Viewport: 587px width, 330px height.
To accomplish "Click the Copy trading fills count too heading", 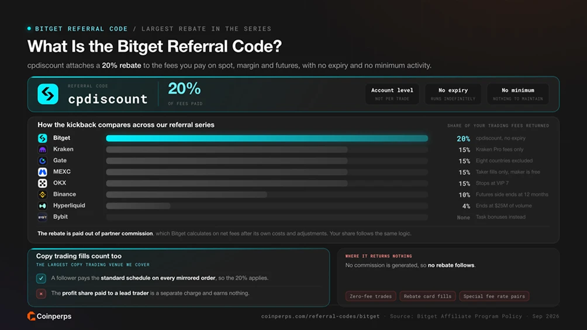I will pos(78,256).
